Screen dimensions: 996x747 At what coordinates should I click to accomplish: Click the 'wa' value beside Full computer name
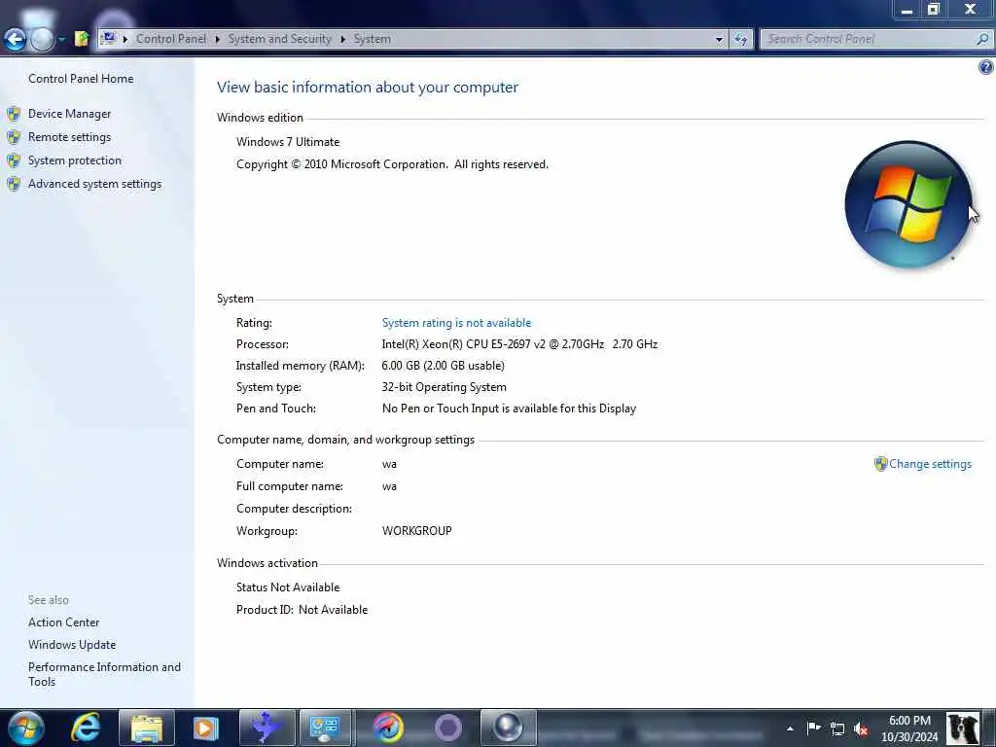click(x=389, y=486)
